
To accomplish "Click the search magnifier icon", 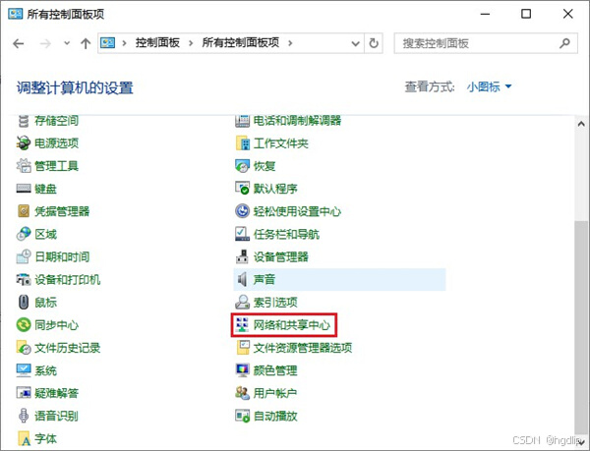I will pyautogui.click(x=564, y=43).
